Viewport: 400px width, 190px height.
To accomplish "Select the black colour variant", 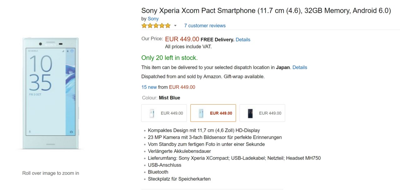I will (262, 113).
